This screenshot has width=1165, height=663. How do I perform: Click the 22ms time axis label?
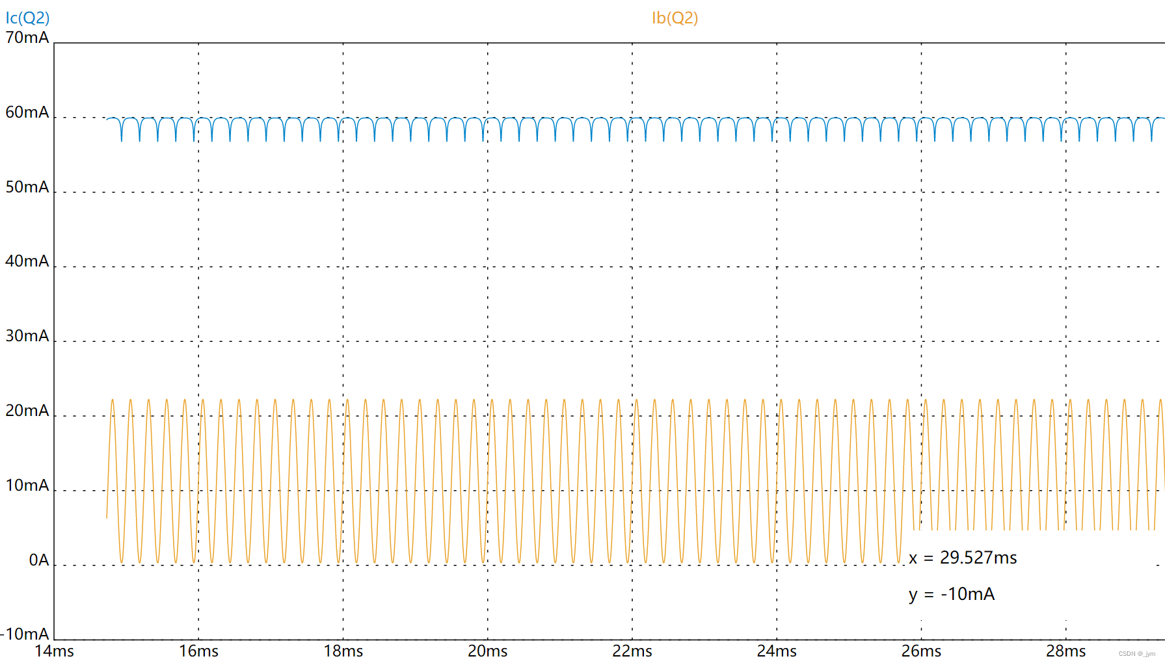point(632,651)
